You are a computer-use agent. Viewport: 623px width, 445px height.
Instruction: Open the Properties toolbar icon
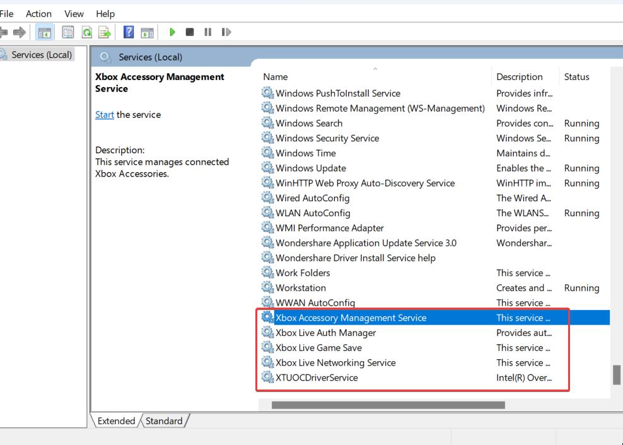(69, 32)
